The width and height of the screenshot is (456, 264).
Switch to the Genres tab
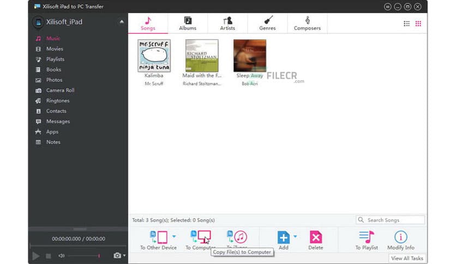coord(267,23)
